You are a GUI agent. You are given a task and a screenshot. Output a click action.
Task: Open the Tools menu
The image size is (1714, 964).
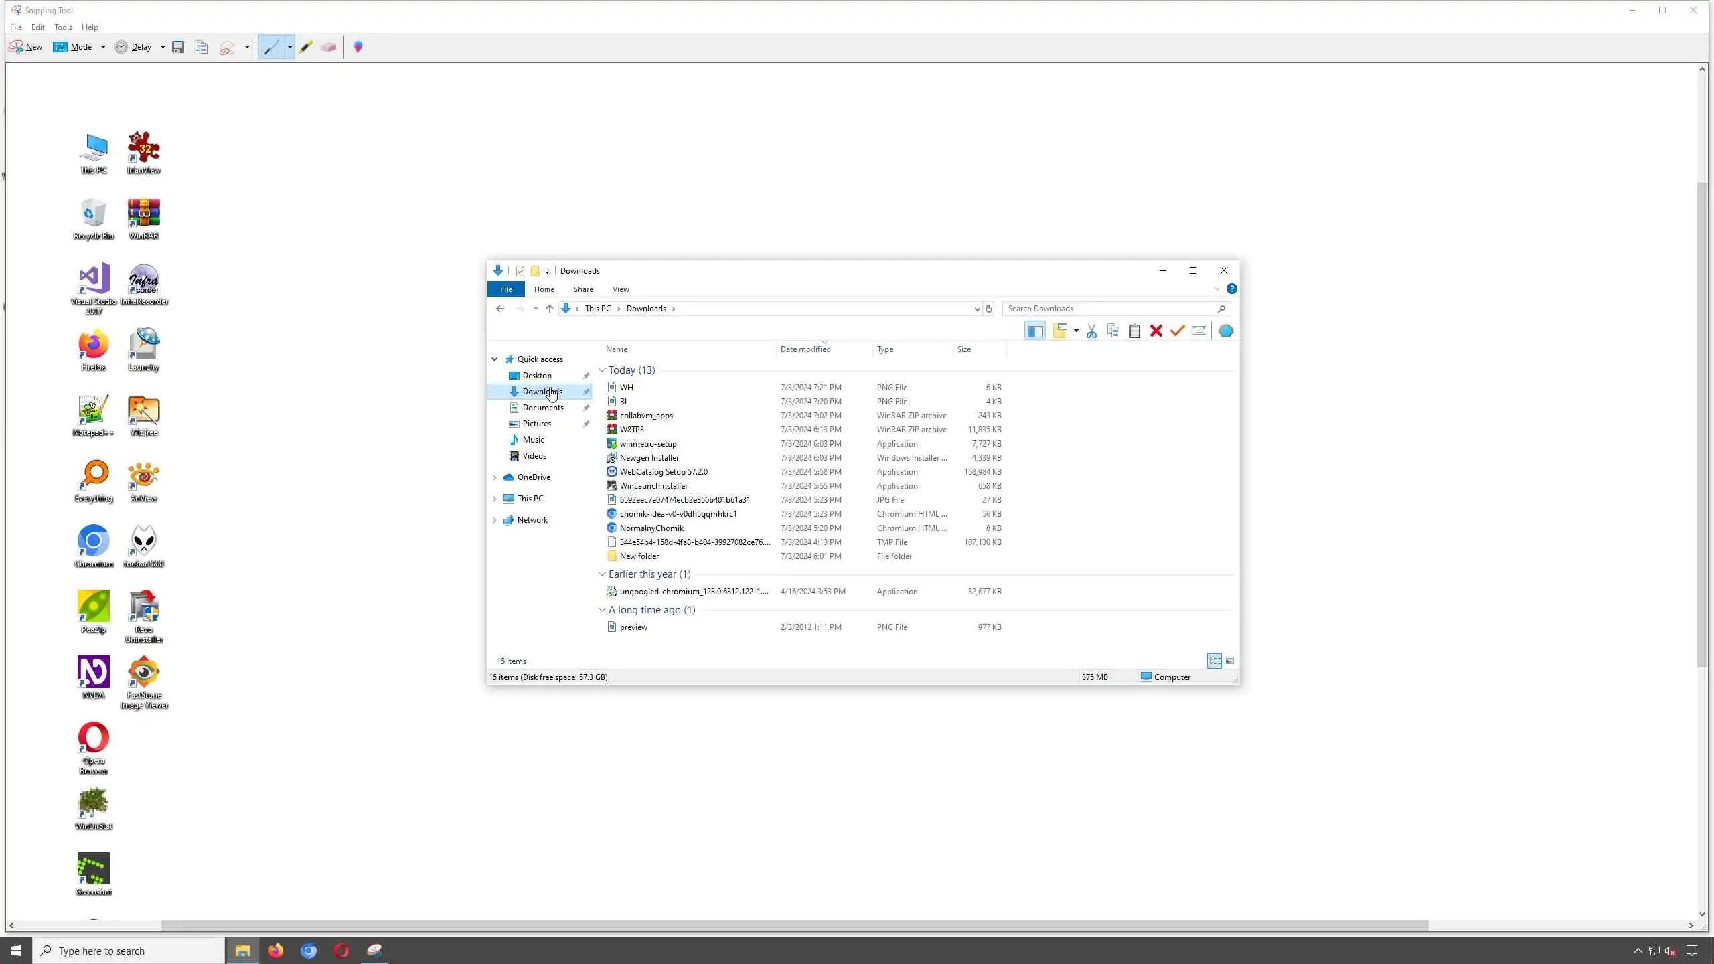coord(63,27)
